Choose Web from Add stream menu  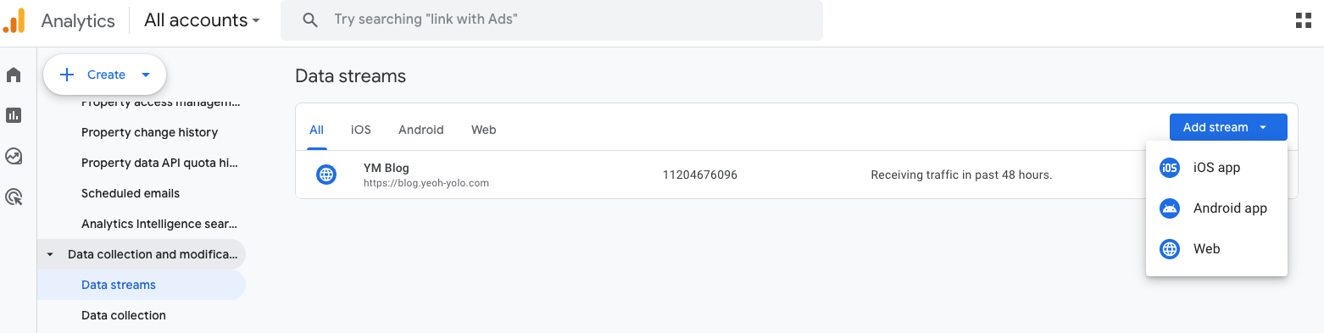(x=1216, y=249)
